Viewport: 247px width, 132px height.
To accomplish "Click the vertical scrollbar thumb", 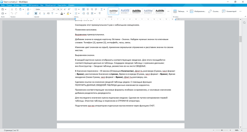I will click(240, 39).
